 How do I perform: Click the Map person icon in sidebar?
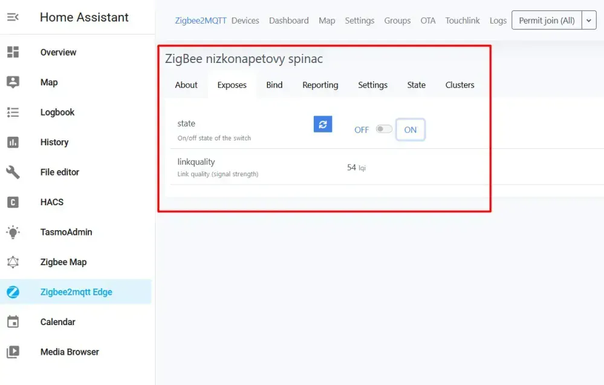pyautogui.click(x=13, y=82)
